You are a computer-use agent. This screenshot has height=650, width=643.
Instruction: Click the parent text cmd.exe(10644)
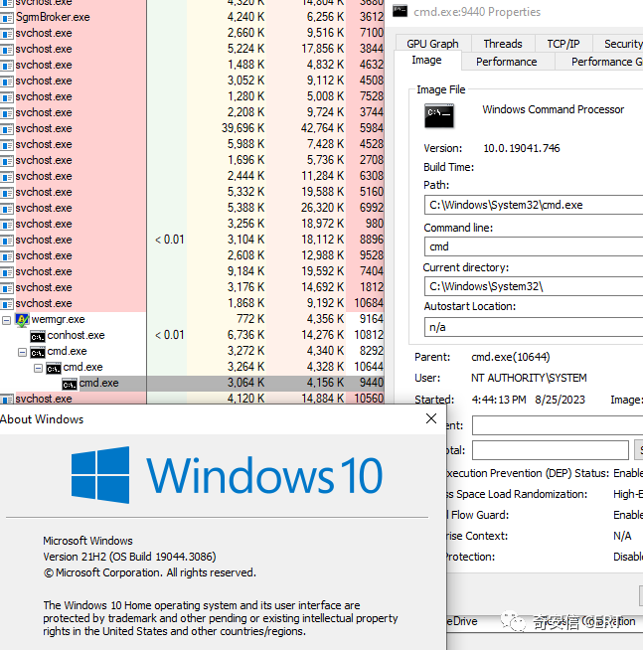pos(511,357)
